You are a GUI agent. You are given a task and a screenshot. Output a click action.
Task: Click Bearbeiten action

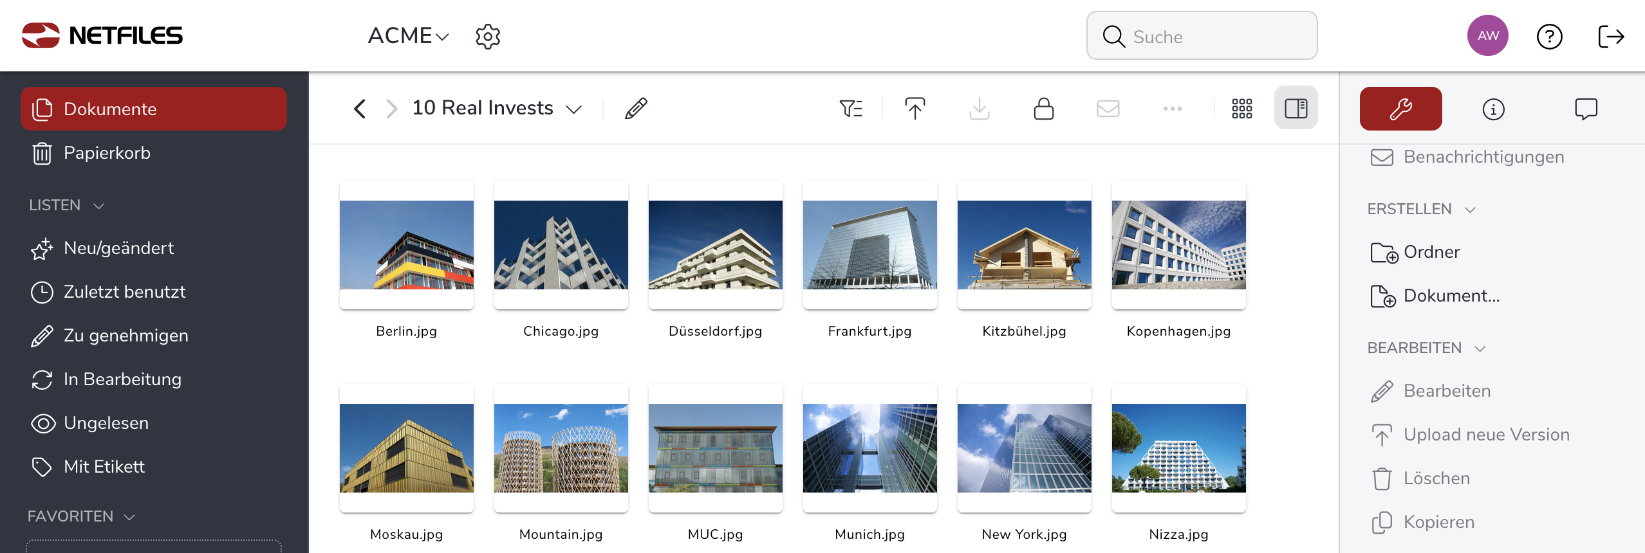point(1430,391)
